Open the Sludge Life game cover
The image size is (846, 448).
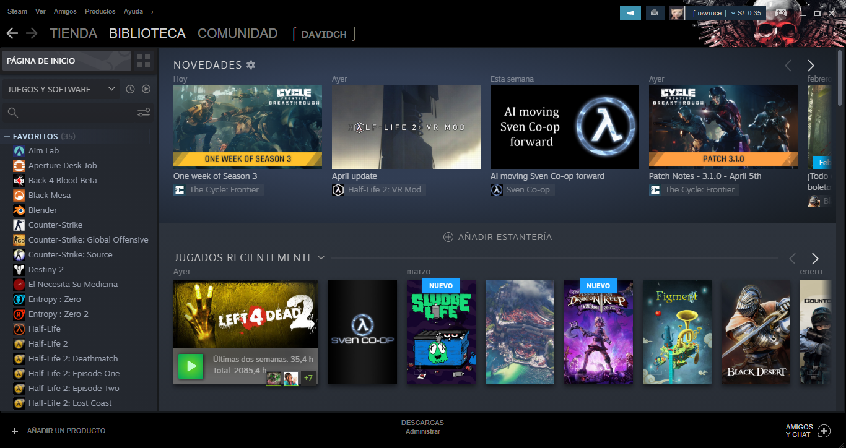[441, 332]
